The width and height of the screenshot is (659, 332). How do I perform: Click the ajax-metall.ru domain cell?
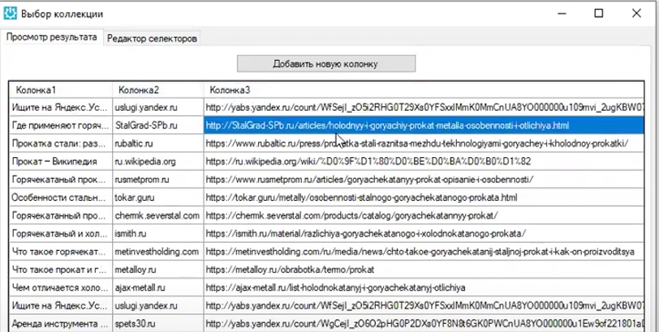point(158,287)
